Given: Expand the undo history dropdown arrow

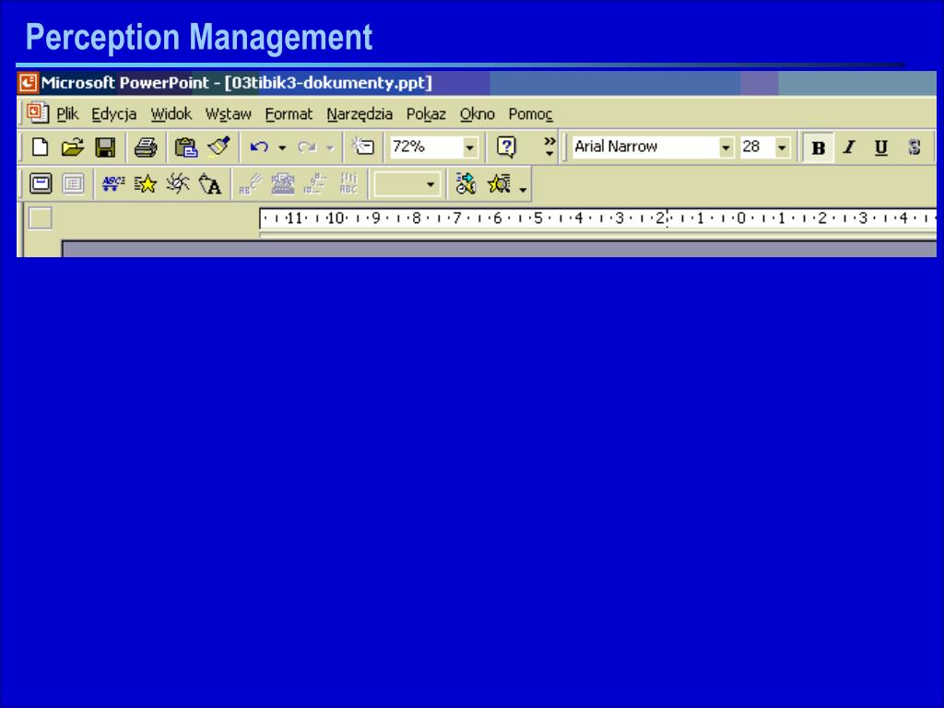Looking at the screenshot, I should [282, 147].
